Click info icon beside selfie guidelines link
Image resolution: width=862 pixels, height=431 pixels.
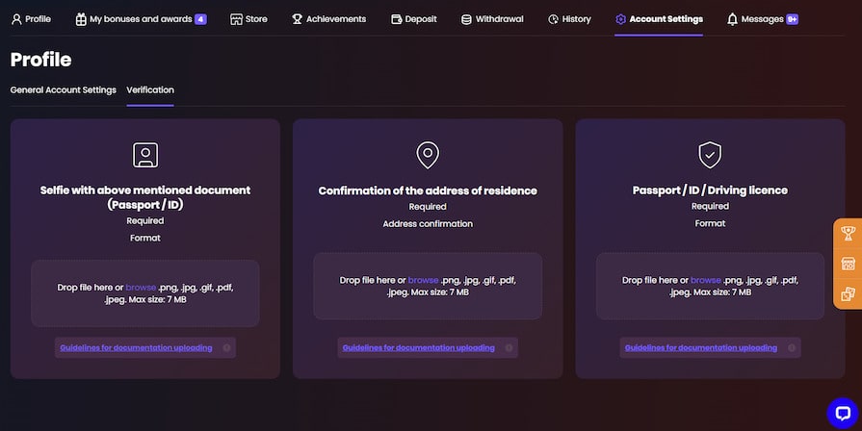coord(225,347)
